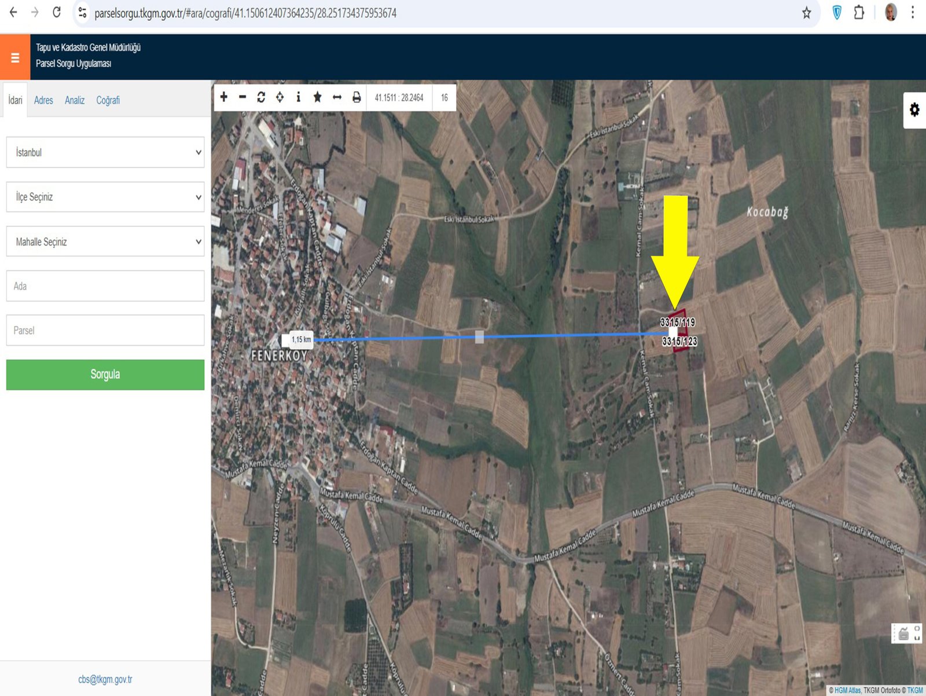
Task: Click the star favorites icon in map toolbar
Action: click(317, 97)
